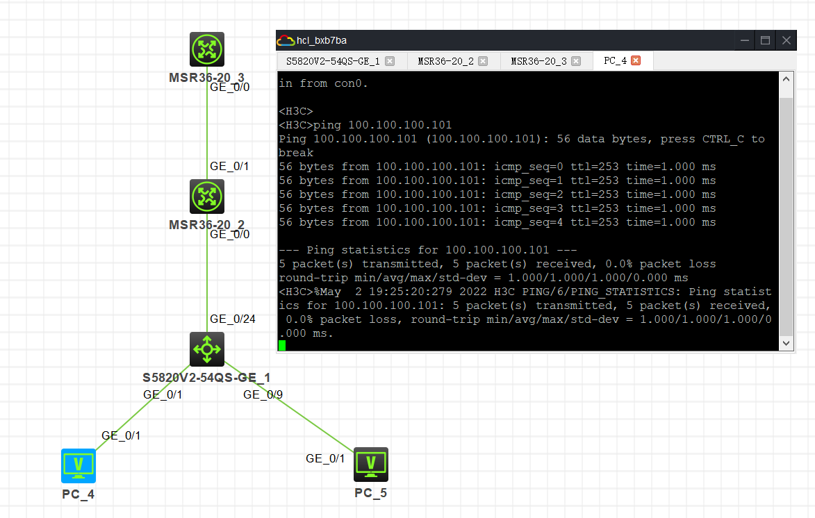Screen dimensions: 815x518
Task: Click the terminal scrollbar up arrow
Action: 786,80
